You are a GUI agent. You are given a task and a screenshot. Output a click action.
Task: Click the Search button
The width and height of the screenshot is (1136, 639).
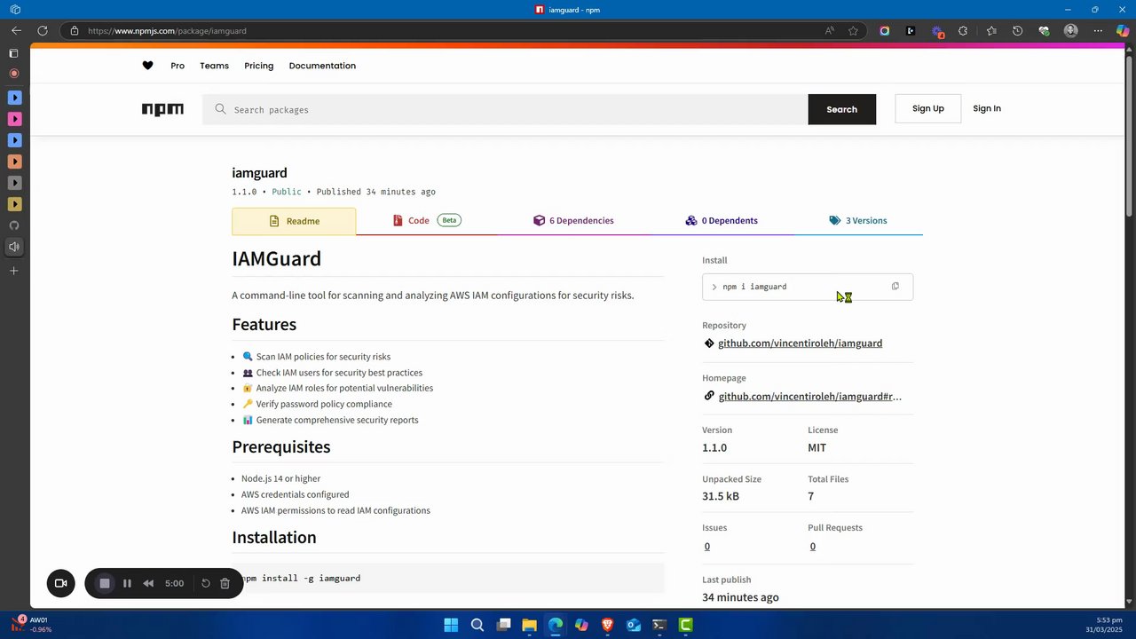pos(841,109)
